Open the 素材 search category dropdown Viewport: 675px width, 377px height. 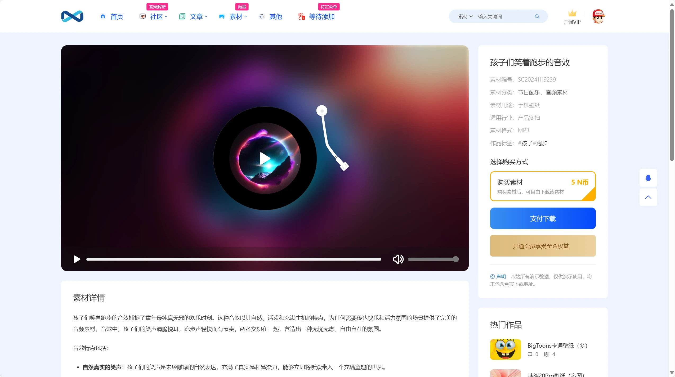tap(465, 16)
